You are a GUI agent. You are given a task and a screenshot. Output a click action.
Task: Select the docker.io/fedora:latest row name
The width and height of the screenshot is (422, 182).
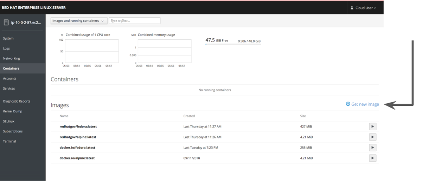point(77,148)
